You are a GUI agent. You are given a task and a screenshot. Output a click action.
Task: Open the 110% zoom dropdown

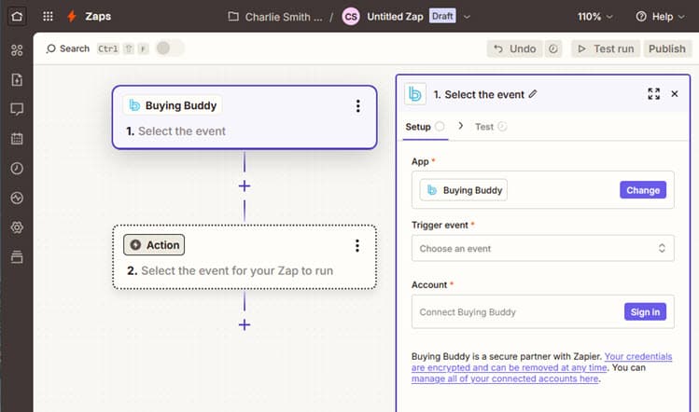[595, 17]
